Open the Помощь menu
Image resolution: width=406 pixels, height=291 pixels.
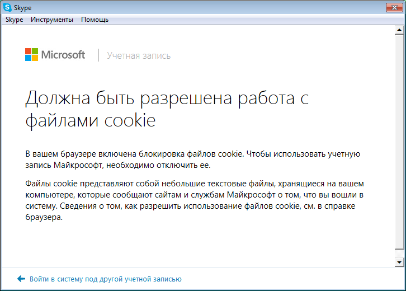[95, 20]
